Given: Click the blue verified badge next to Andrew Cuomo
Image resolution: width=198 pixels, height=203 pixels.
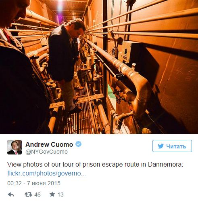Looking at the screenshot, I should tap(78, 144).
